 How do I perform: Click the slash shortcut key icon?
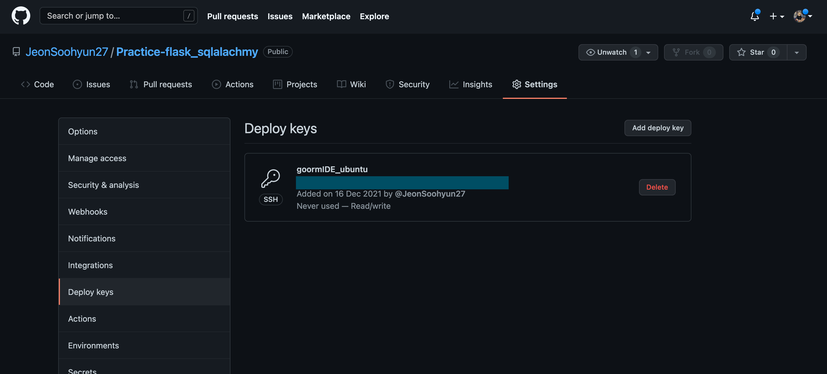(x=189, y=16)
